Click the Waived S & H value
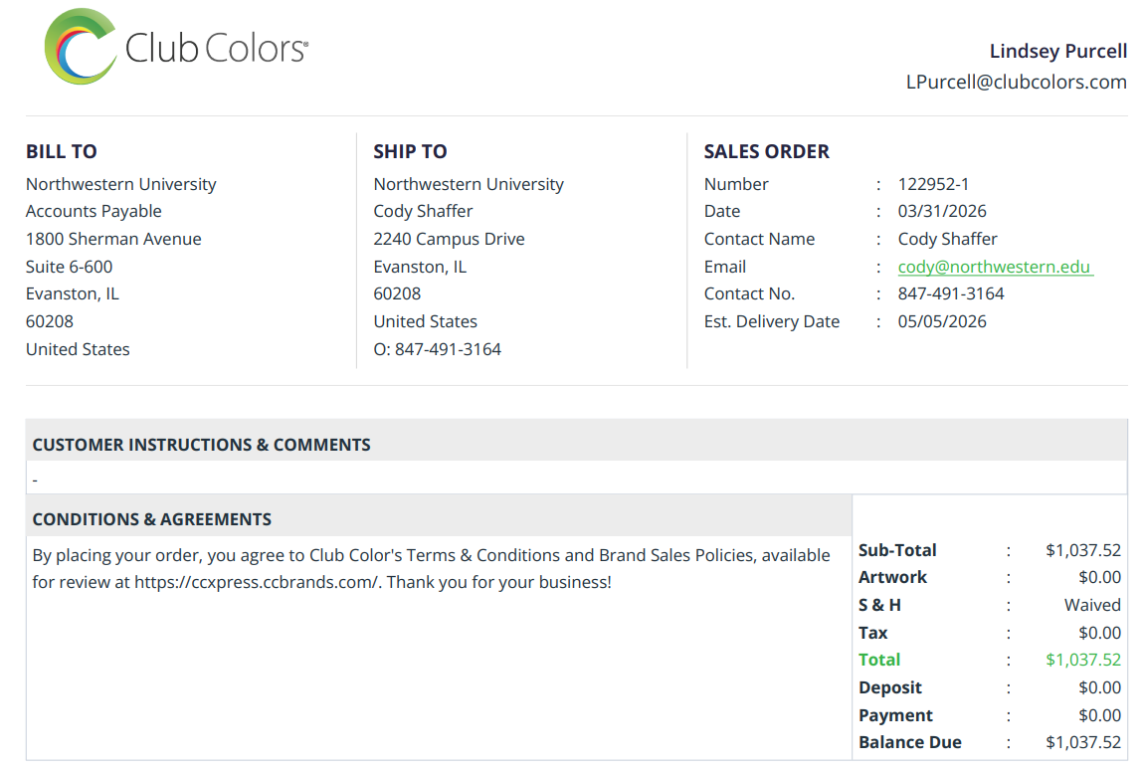Image resolution: width=1144 pixels, height=772 pixels. pyautogui.click(x=1092, y=605)
